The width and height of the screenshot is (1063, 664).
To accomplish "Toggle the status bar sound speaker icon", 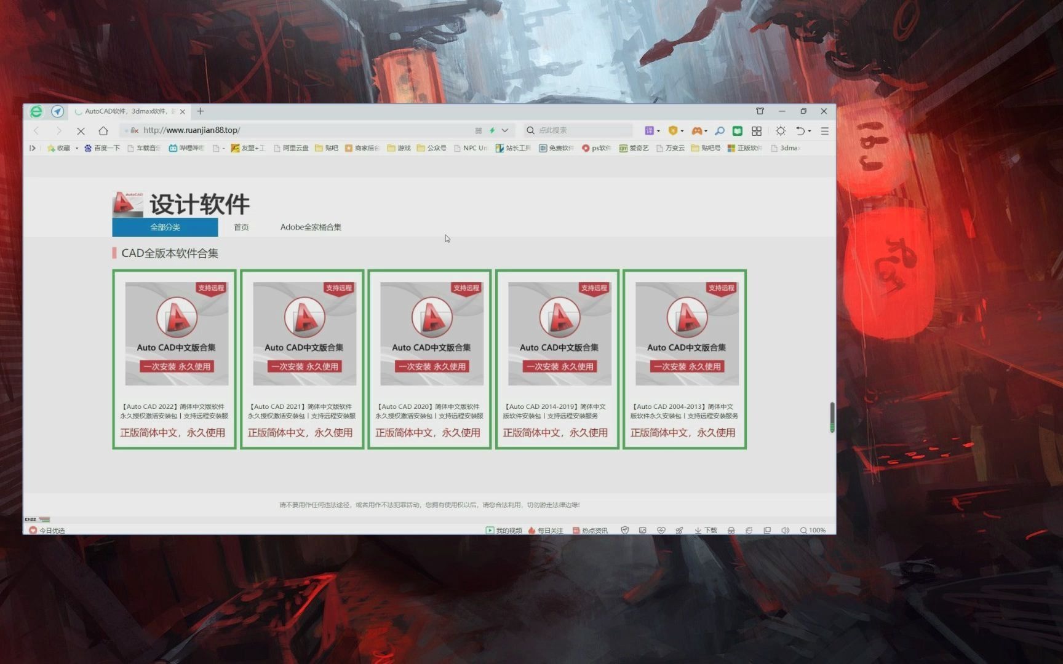I will pos(786,530).
